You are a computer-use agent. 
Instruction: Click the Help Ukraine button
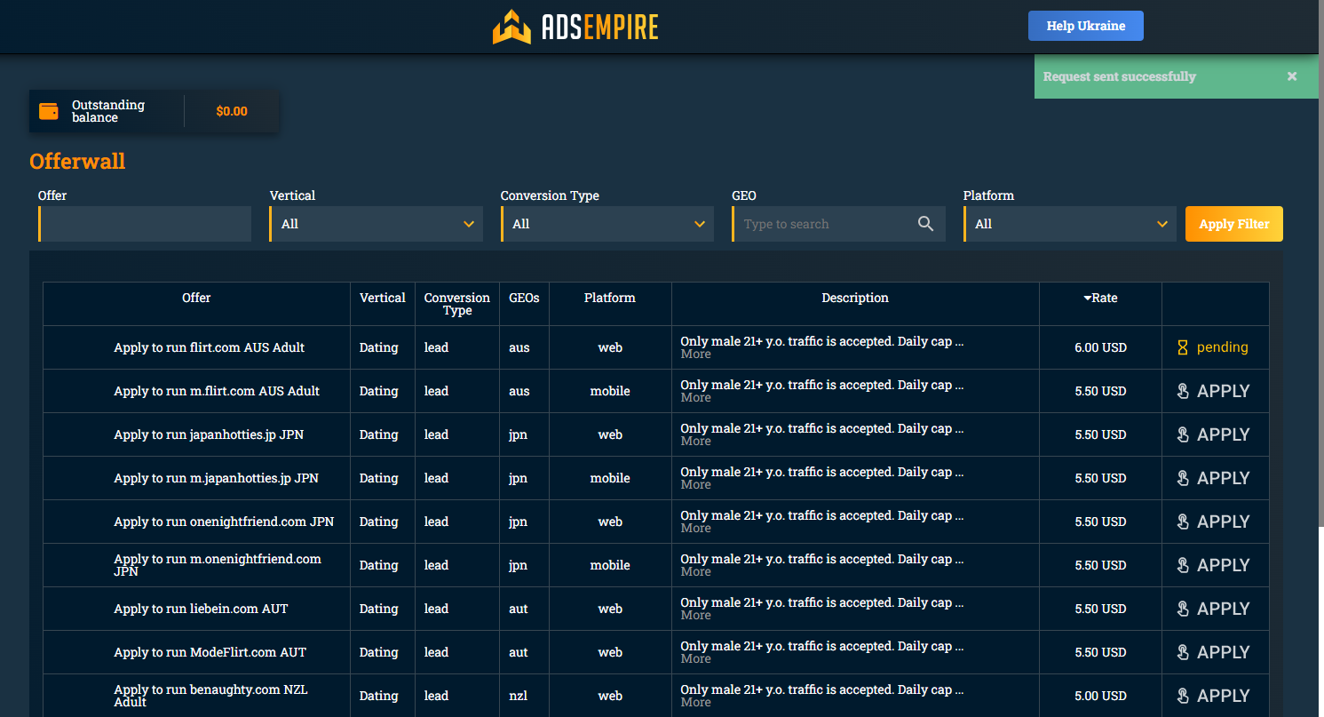pyautogui.click(x=1086, y=26)
